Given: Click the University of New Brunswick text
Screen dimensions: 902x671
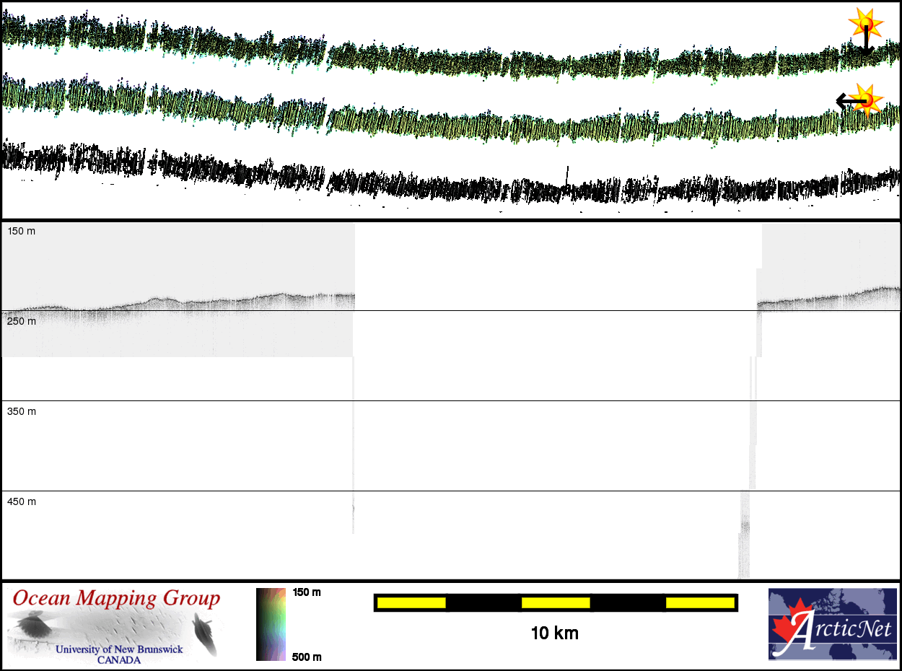Looking at the screenshot, I should pyautogui.click(x=119, y=649).
